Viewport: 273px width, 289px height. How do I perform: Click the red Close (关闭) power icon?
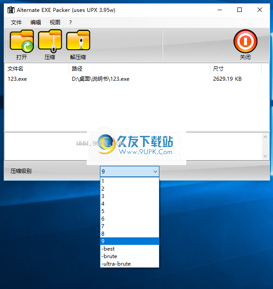pyautogui.click(x=245, y=41)
